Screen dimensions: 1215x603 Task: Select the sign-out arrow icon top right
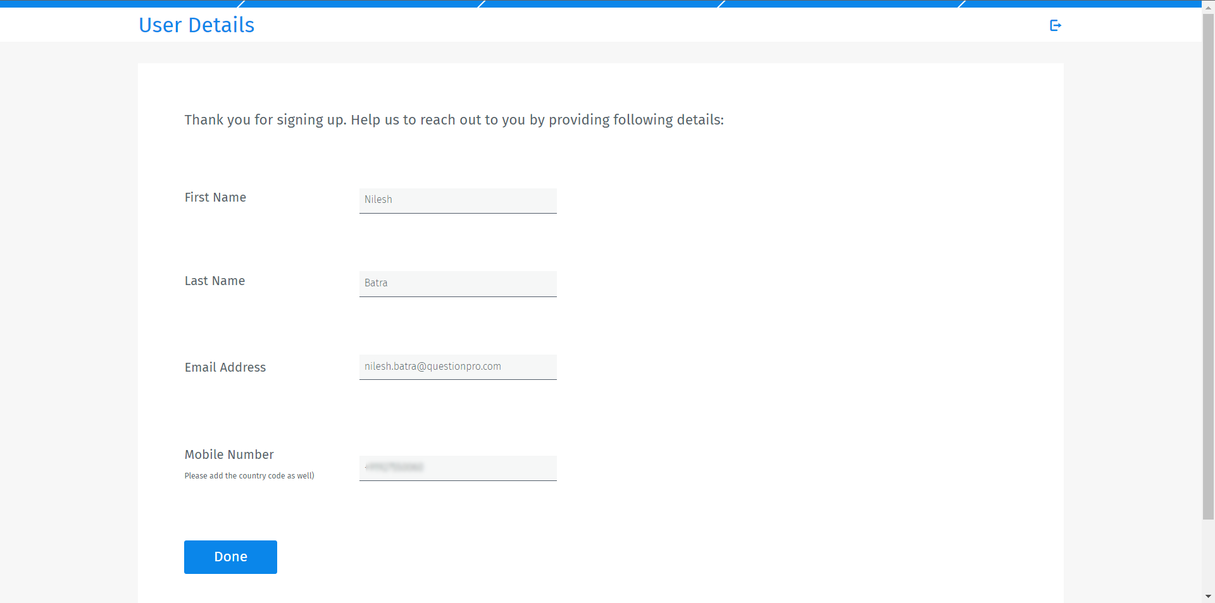point(1056,25)
